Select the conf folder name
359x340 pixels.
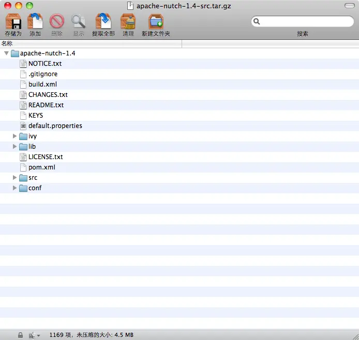[35, 188]
